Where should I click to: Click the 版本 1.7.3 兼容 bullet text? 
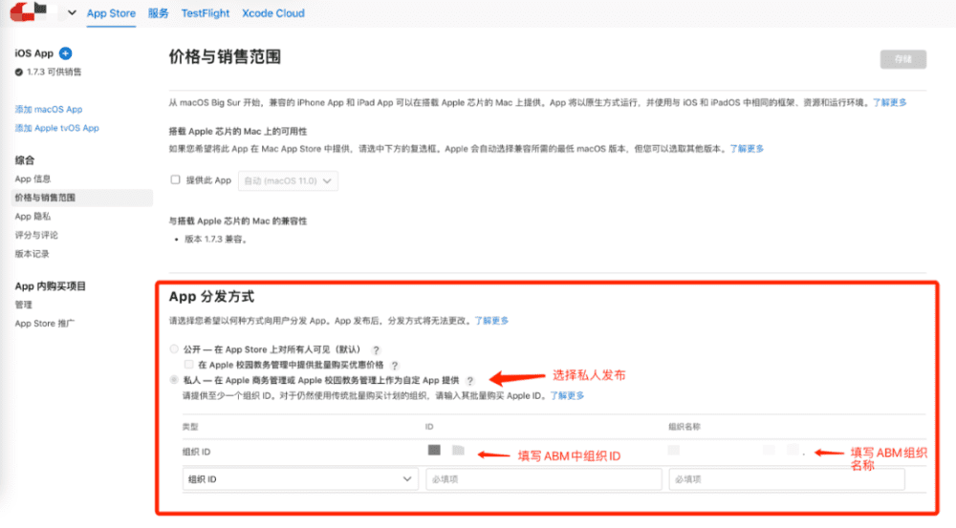(x=216, y=240)
